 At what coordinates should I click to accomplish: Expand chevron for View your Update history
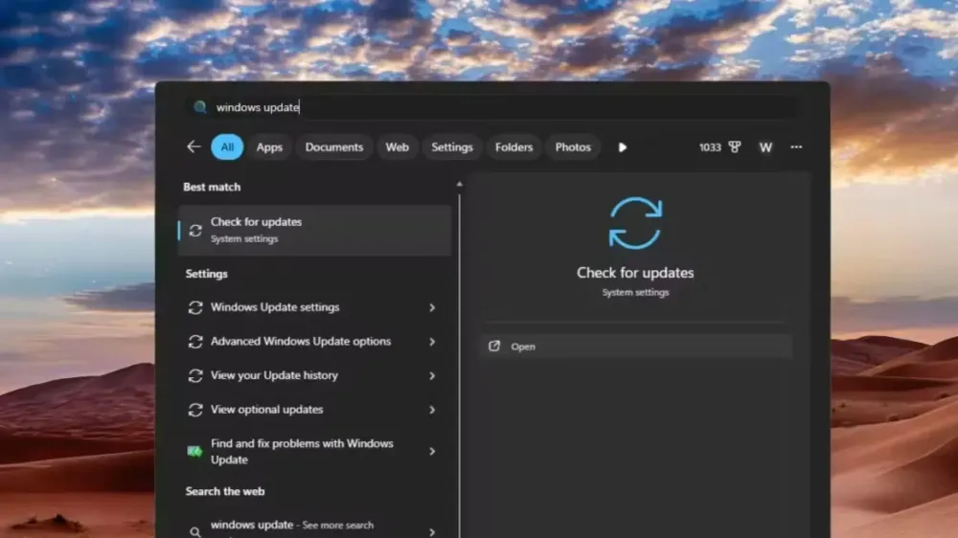pyautogui.click(x=432, y=375)
